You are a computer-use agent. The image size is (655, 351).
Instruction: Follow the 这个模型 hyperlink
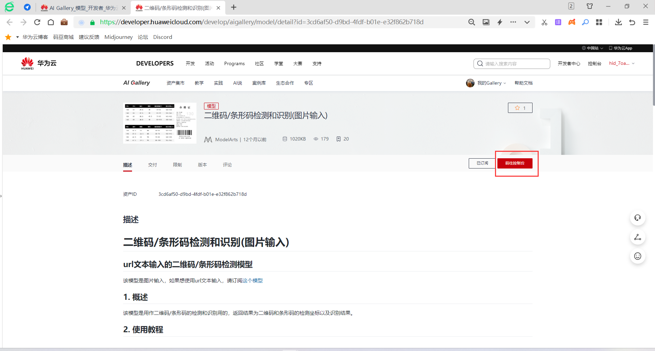tap(252, 280)
